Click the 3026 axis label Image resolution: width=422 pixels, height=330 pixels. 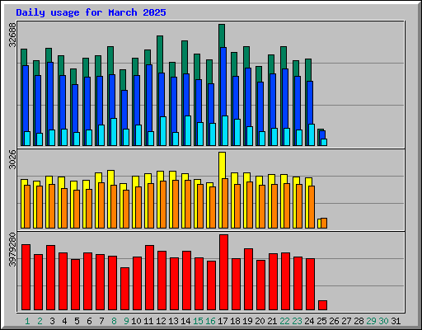coord(12,160)
